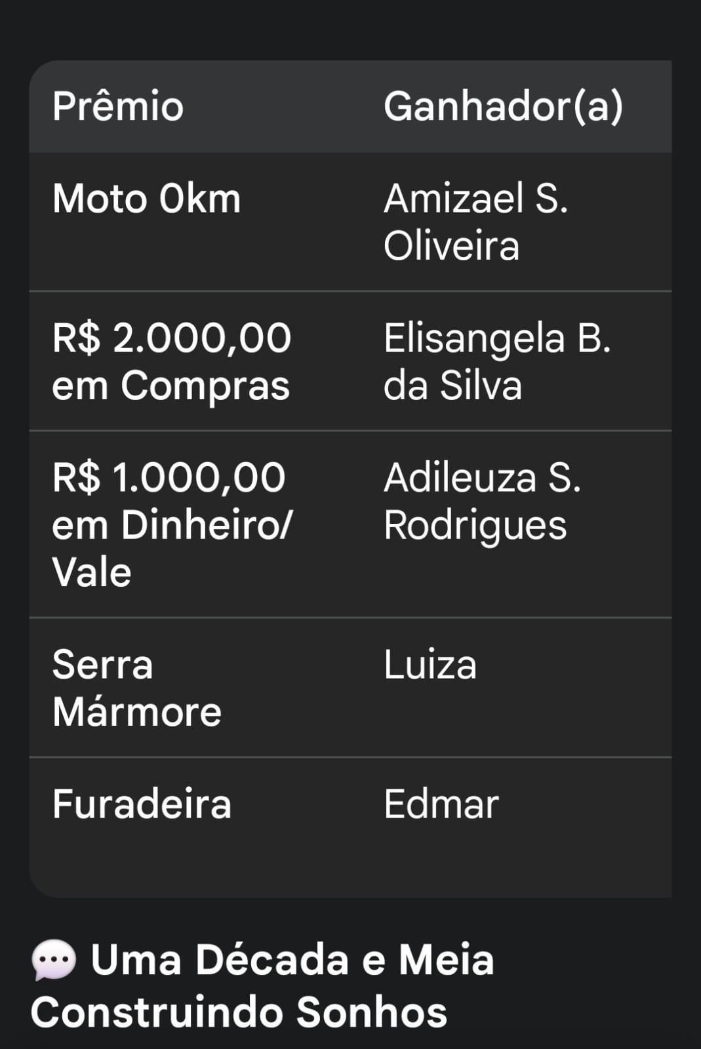Select the R$ 1.000,00 prize amount
Image resolution: width=701 pixels, height=1049 pixels.
[x=169, y=477]
